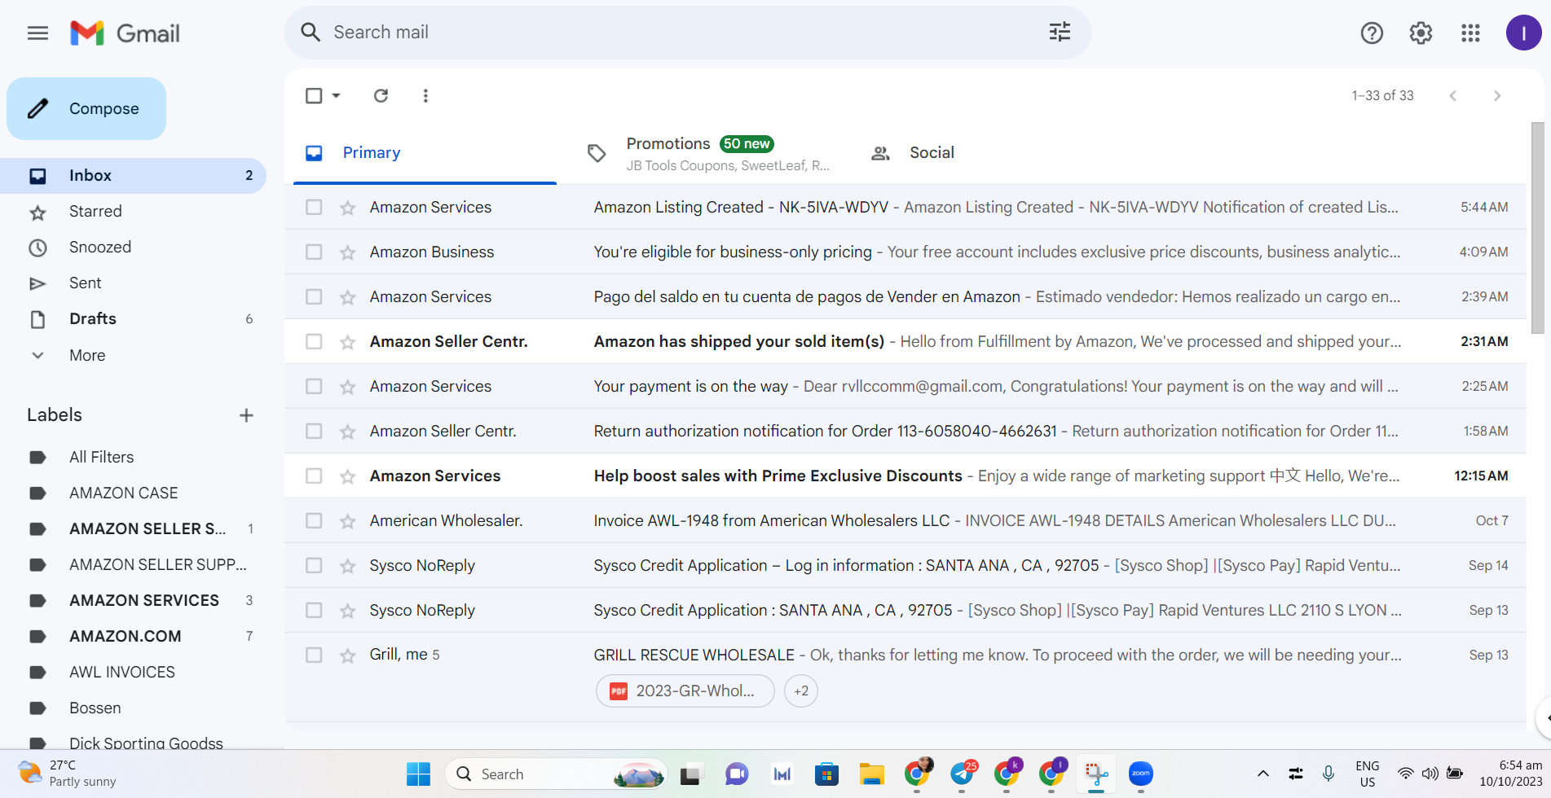Open the Windows Start menu

[418, 774]
